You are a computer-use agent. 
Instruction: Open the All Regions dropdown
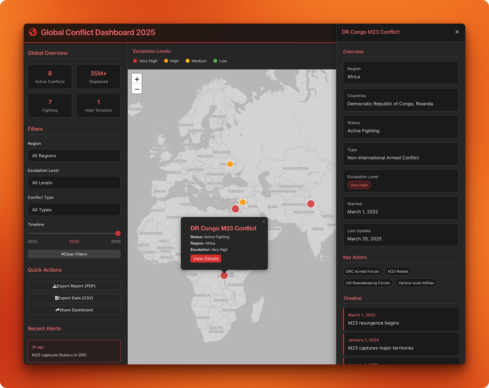(74, 156)
